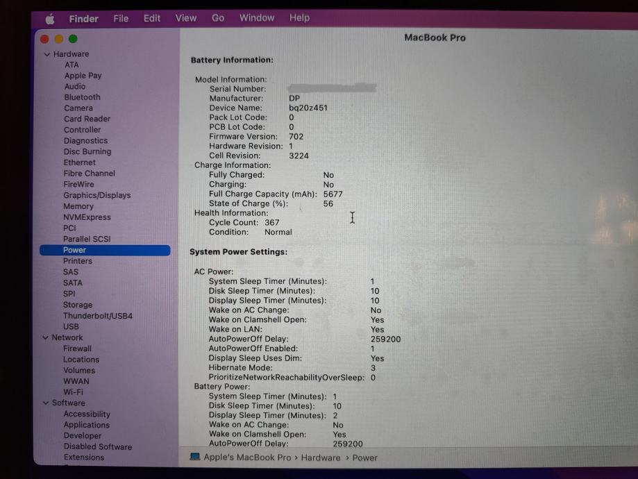Viewport: 638px width, 479px height.
Task: Click Apple's MacBook Pro in path bar
Action: point(247,457)
